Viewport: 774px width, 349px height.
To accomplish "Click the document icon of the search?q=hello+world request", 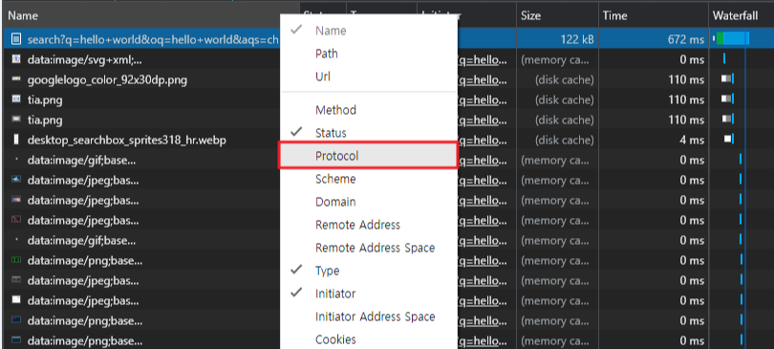I will click(x=17, y=39).
